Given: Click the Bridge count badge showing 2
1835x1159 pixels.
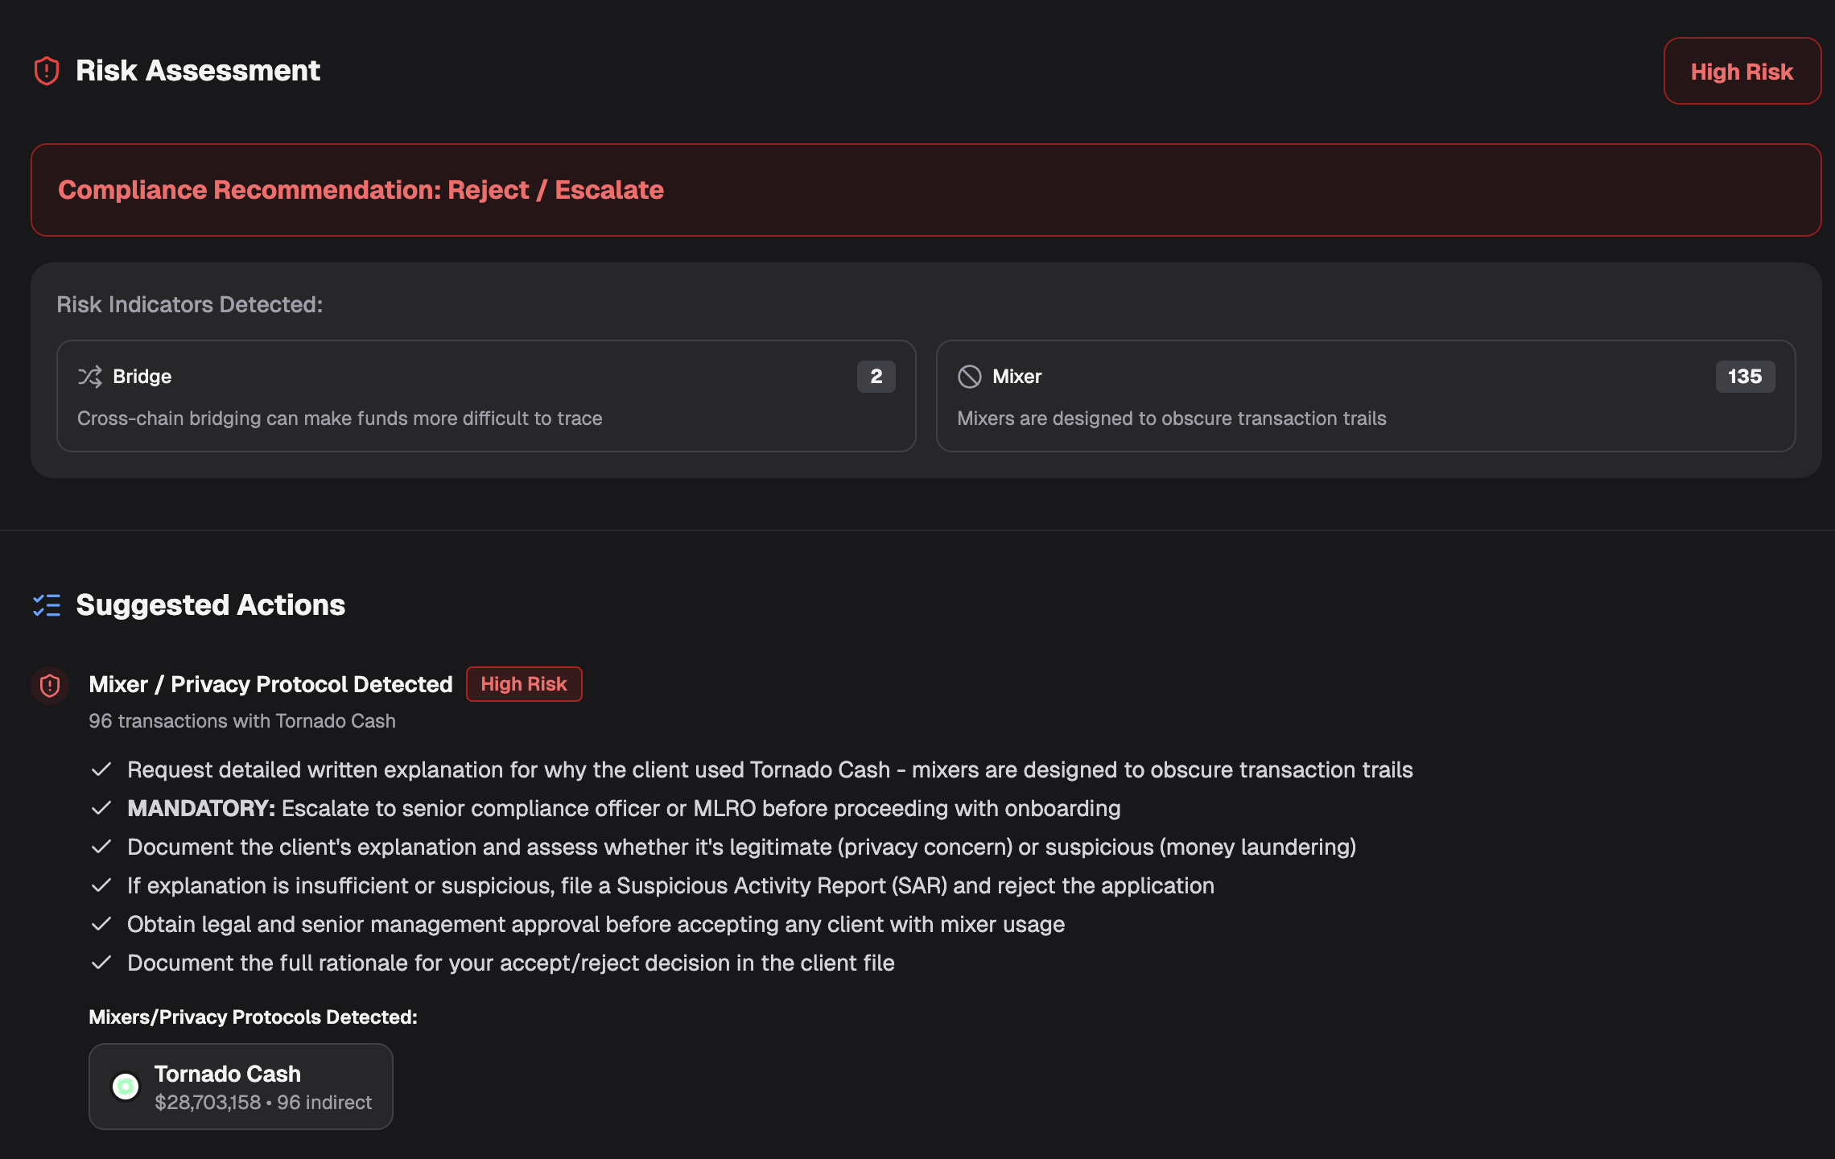Looking at the screenshot, I should click(876, 377).
